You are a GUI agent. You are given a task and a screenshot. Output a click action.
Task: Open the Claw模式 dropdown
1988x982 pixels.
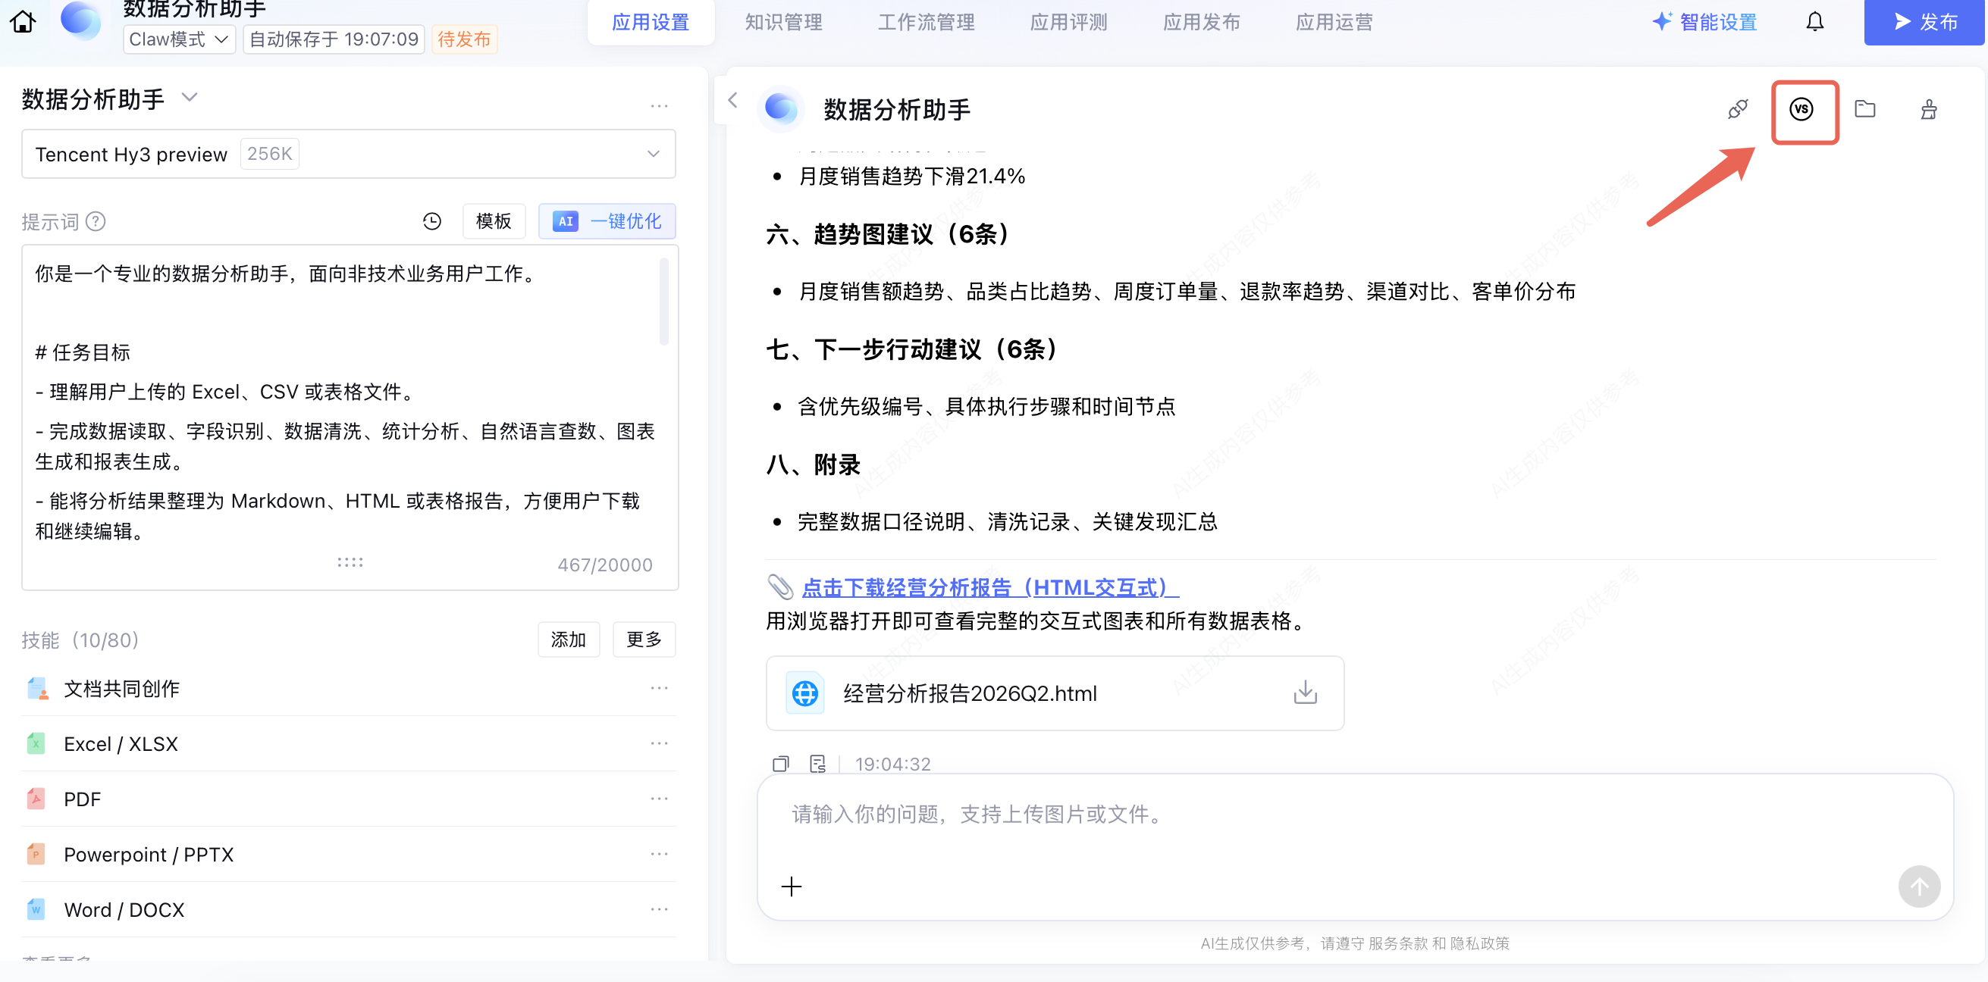click(x=179, y=39)
